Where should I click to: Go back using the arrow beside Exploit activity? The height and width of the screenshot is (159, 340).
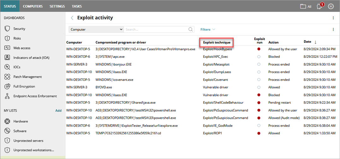tap(72, 18)
